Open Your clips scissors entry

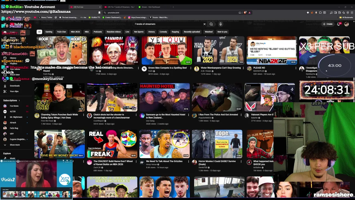coord(14,91)
